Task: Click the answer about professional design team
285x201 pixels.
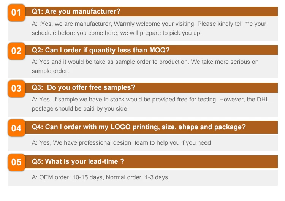Action: click(121, 143)
